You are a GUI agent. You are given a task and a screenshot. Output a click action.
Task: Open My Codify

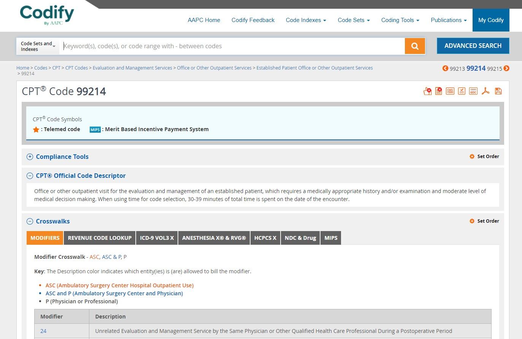[x=491, y=20]
